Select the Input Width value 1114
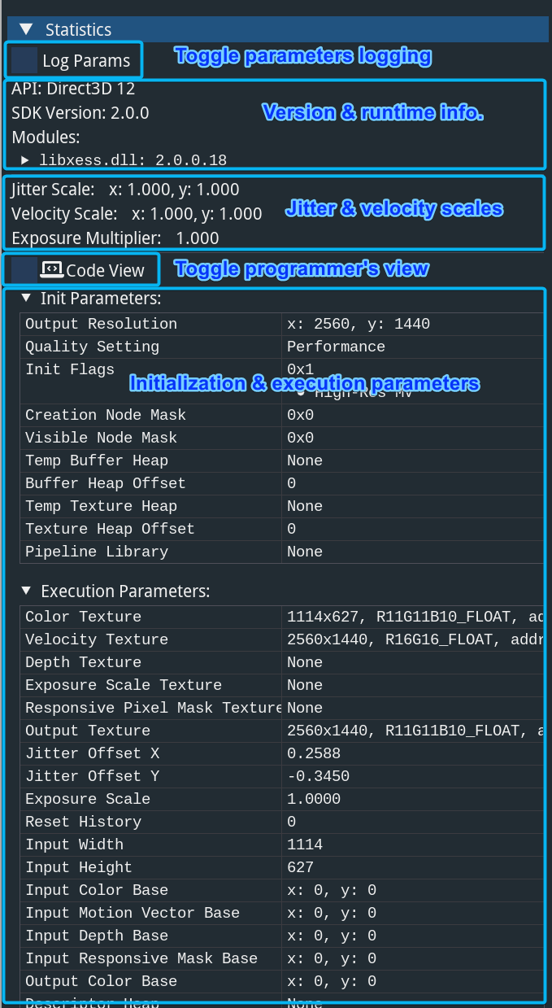The width and height of the screenshot is (552, 1008). coord(305,844)
